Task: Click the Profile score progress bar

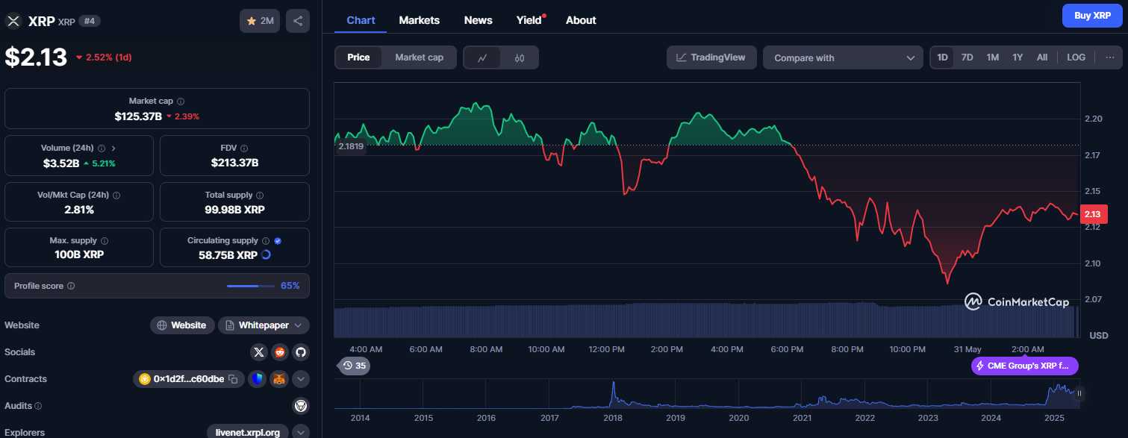Action: click(x=252, y=286)
